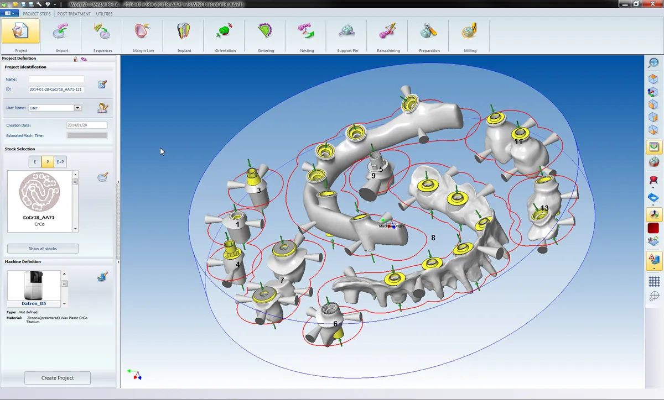
Task: Launch the Milling step
Action: [470, 32]
